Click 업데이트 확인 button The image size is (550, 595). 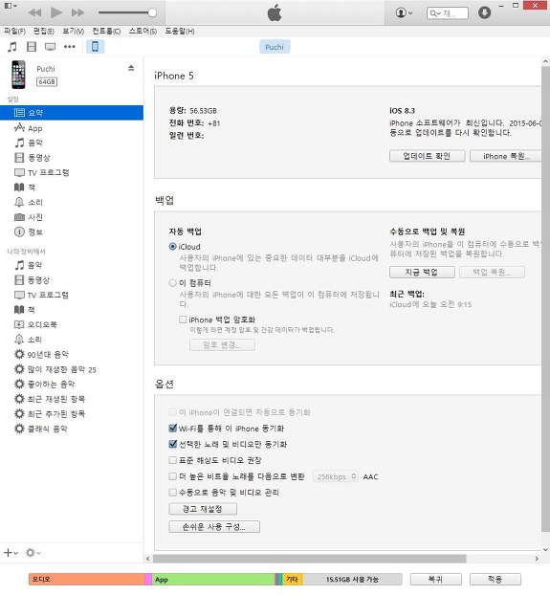[428, 156]
